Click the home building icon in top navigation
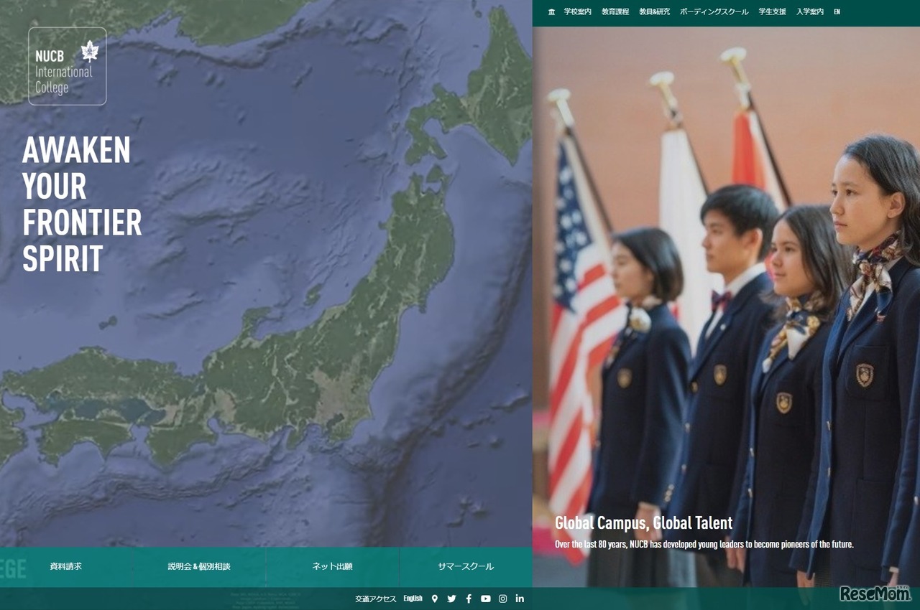Screen dimensions: 920x610 tap(551, 12)
